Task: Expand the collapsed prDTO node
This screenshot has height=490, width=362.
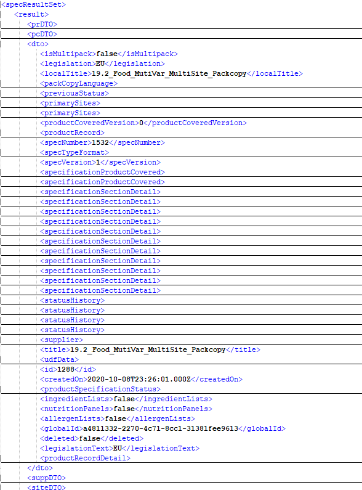Action: (42, 25)
